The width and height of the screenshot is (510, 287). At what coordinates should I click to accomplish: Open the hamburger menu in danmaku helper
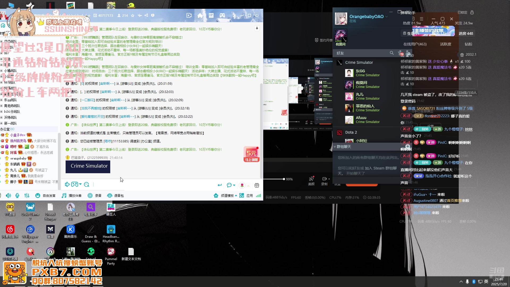pos(421,19)
